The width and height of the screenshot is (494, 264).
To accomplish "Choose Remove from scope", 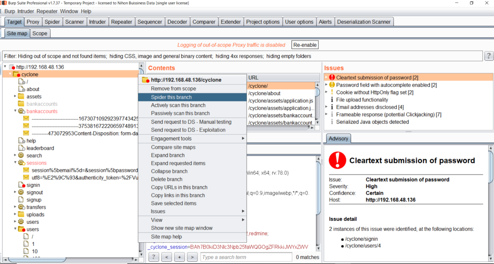I will pos(192,89).
